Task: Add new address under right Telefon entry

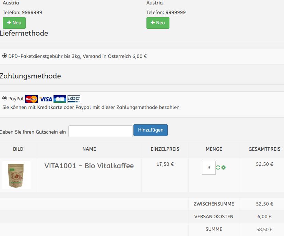Action: (158, 23)
